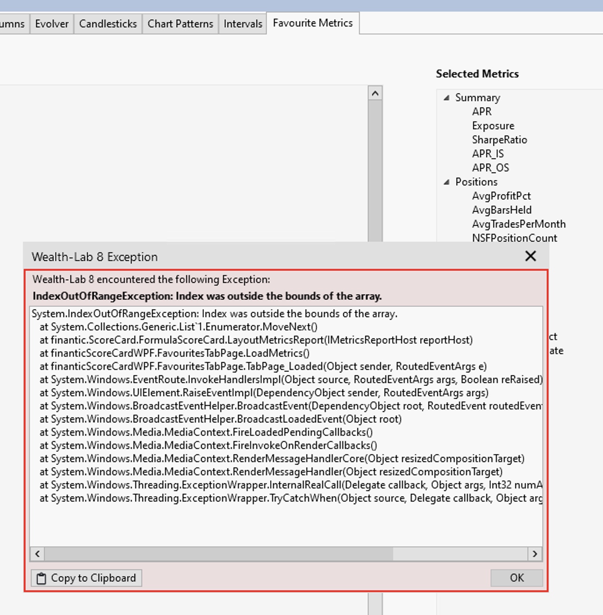Select the APR metric
The image size is (603, 615).
coord(482,112)
